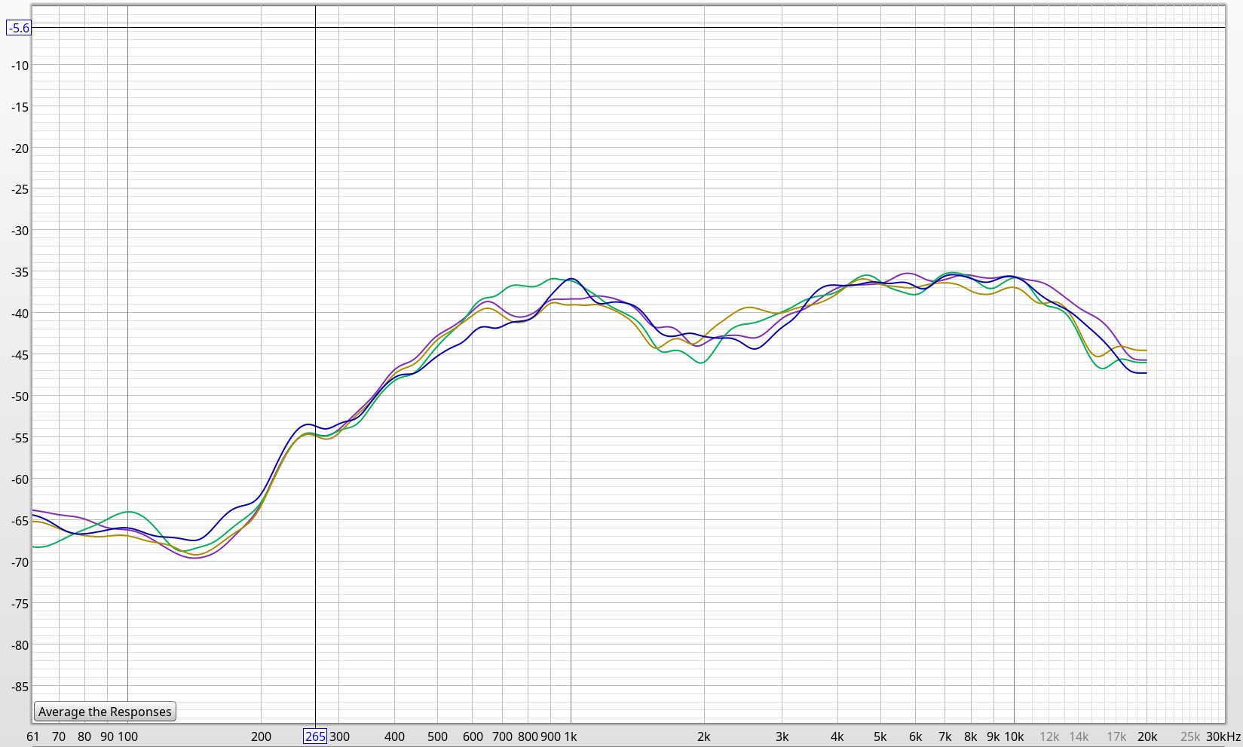Click the 500 frequency axis label
Image resolution: width=1243 pixels, height=747 pixels.
[437, 736]
